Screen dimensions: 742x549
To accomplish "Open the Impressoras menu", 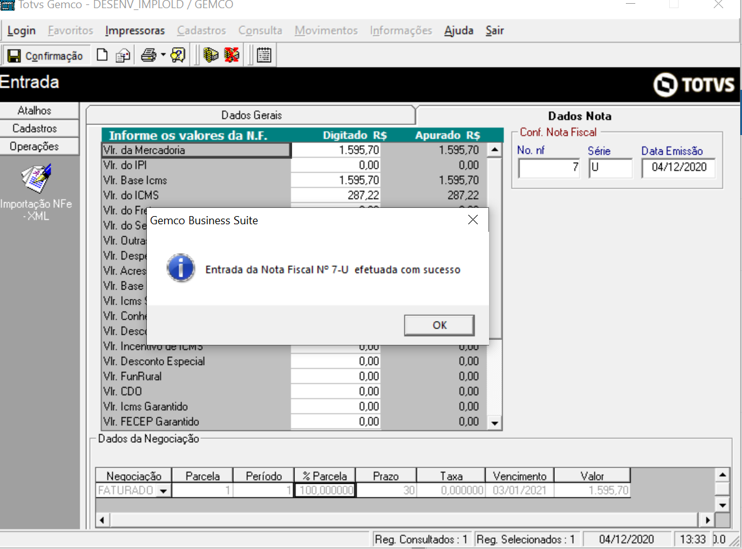I will click(x=135, y=31).
